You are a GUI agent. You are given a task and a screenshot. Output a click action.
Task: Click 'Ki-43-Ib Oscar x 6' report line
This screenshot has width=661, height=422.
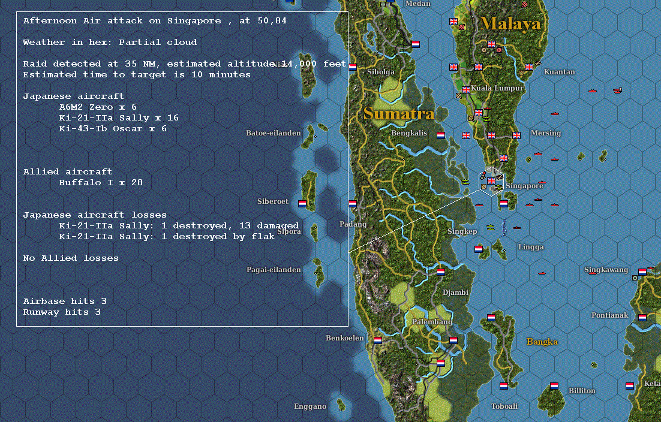(x=113, y=128)
